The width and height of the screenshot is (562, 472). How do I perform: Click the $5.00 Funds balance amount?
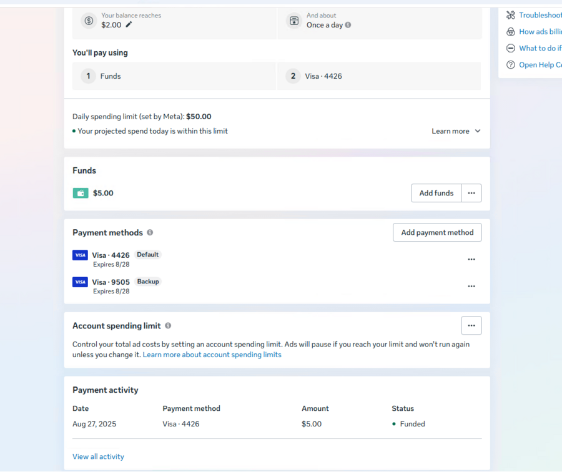(103, 193)
